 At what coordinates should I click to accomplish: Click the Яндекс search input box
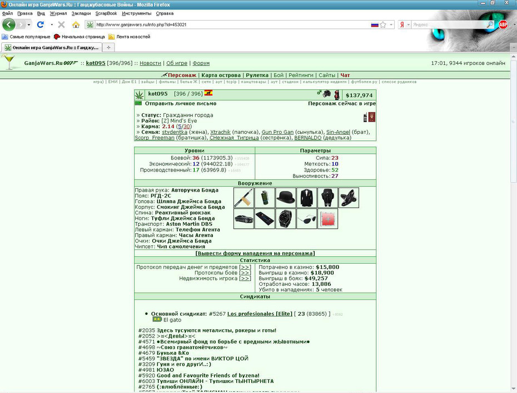(449, 24)
